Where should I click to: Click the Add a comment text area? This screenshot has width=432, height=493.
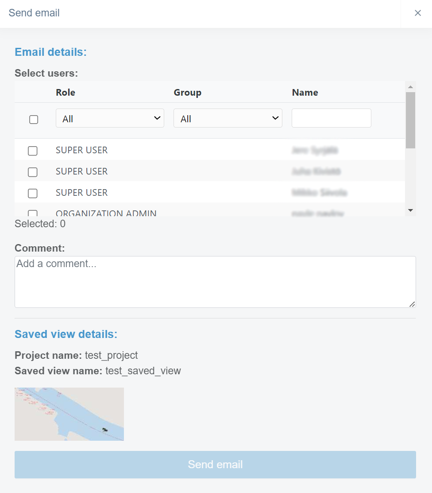(215, 282)
